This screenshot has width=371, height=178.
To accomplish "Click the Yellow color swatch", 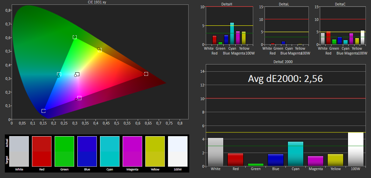I will pyautogui.click(x=155, y=151).
